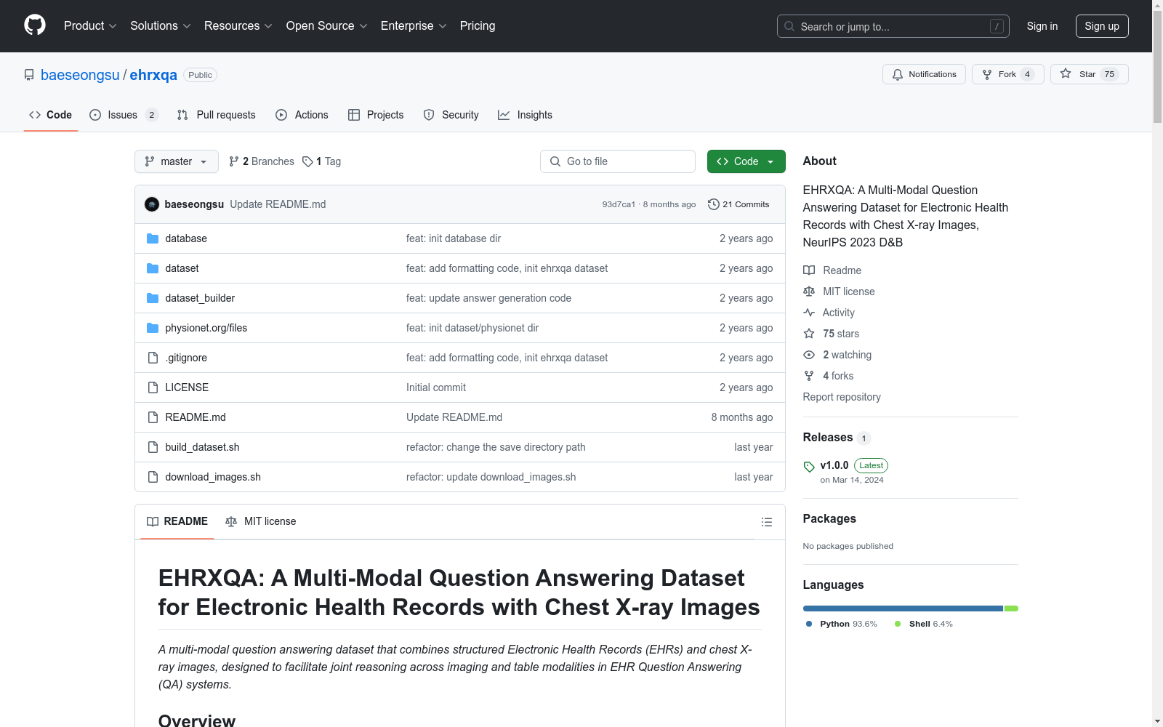The height and width of the screenshot is (727, 1163).
Task: Open the Actions tab
Action: 302,115
